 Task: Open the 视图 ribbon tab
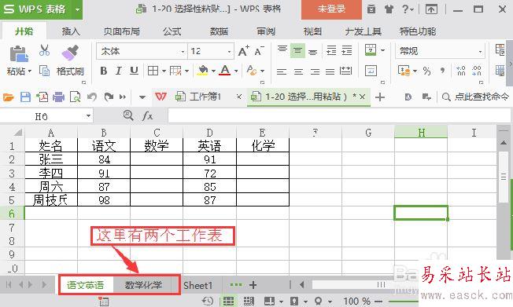312,31
